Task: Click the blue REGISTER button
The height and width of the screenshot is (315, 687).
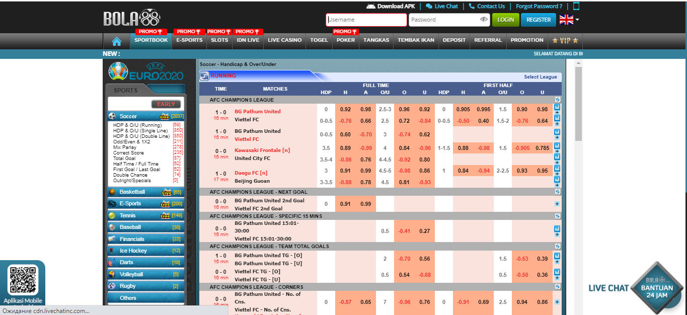Action: (x=539, y=20)
